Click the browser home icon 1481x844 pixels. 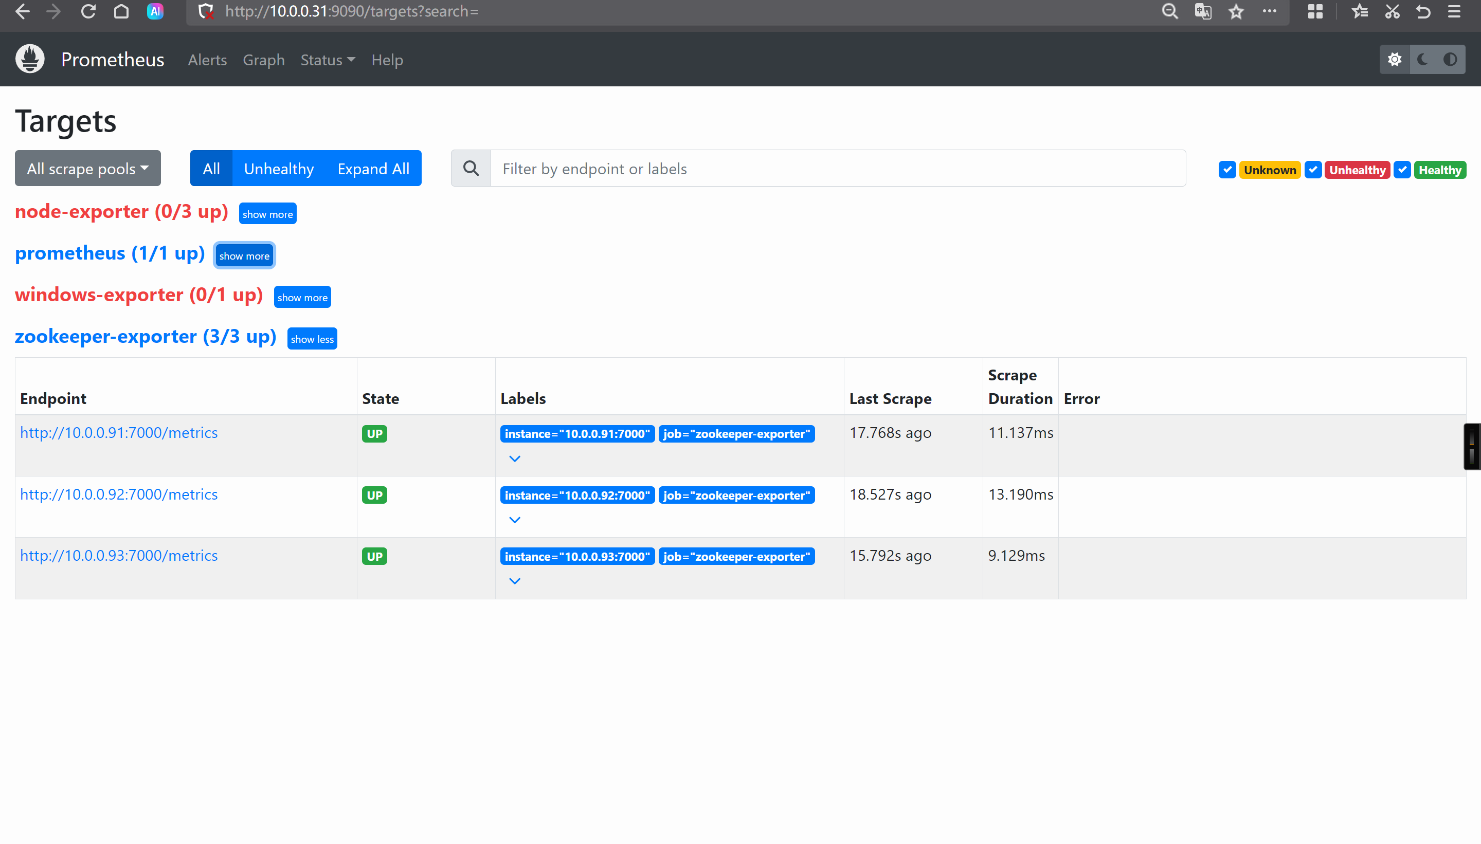pyautogui.click(x=121, y=12)
